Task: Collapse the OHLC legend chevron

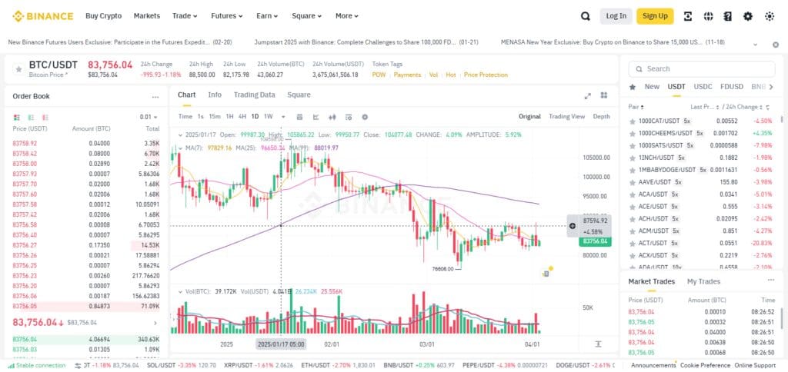Action: pyautogui.click(x=180, y=135)
